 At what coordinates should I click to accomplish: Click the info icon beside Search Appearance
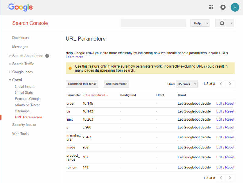tap(47, 56)
